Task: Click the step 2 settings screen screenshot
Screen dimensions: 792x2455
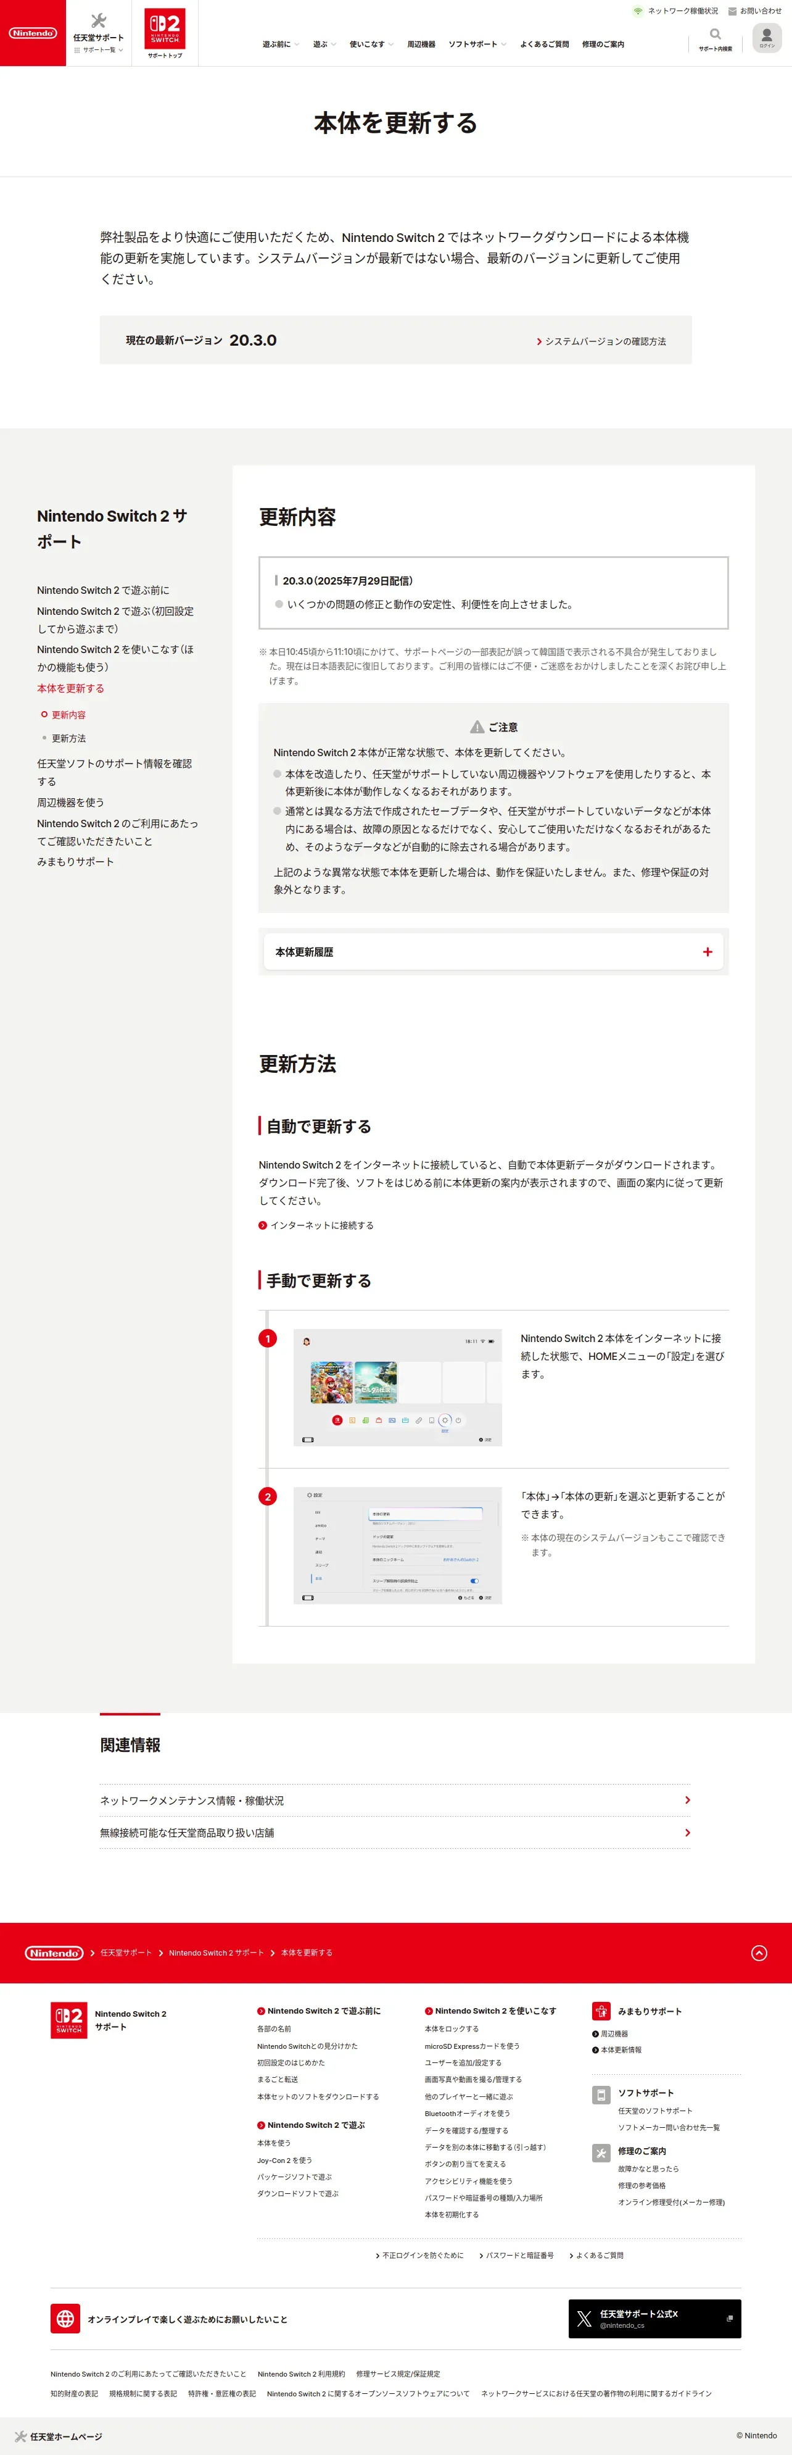Action: coord(398,1546)
